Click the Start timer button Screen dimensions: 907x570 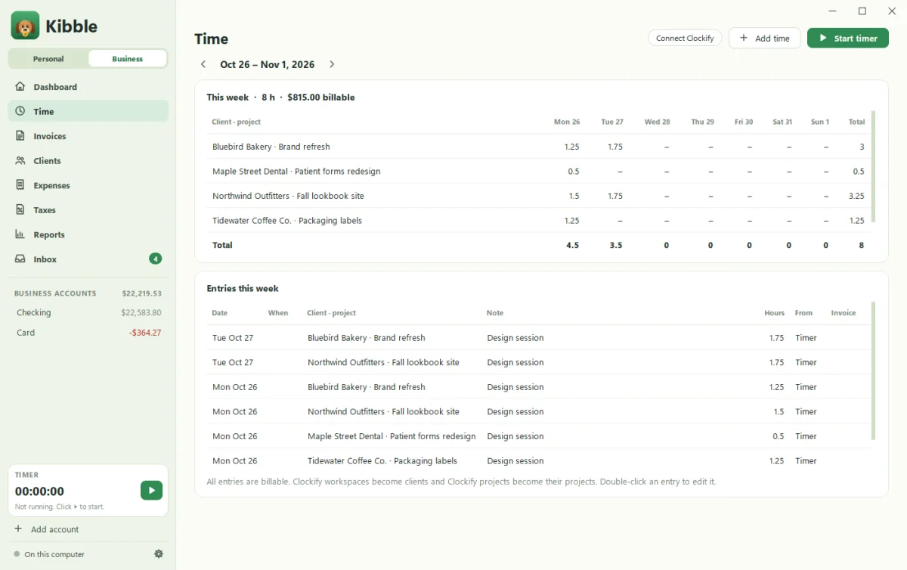click(848, 38)
